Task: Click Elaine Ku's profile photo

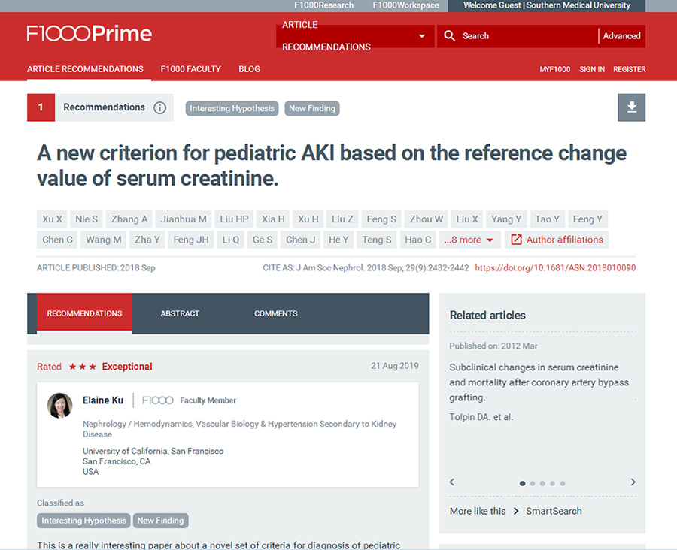Action: [x=59, y=406]
